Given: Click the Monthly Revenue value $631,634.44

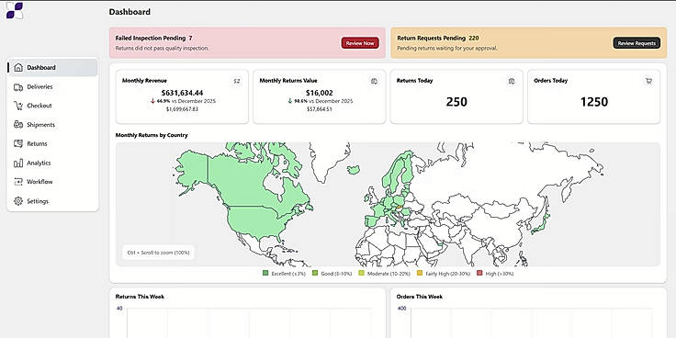Looking at the screenshot, I should click(182, 93).
